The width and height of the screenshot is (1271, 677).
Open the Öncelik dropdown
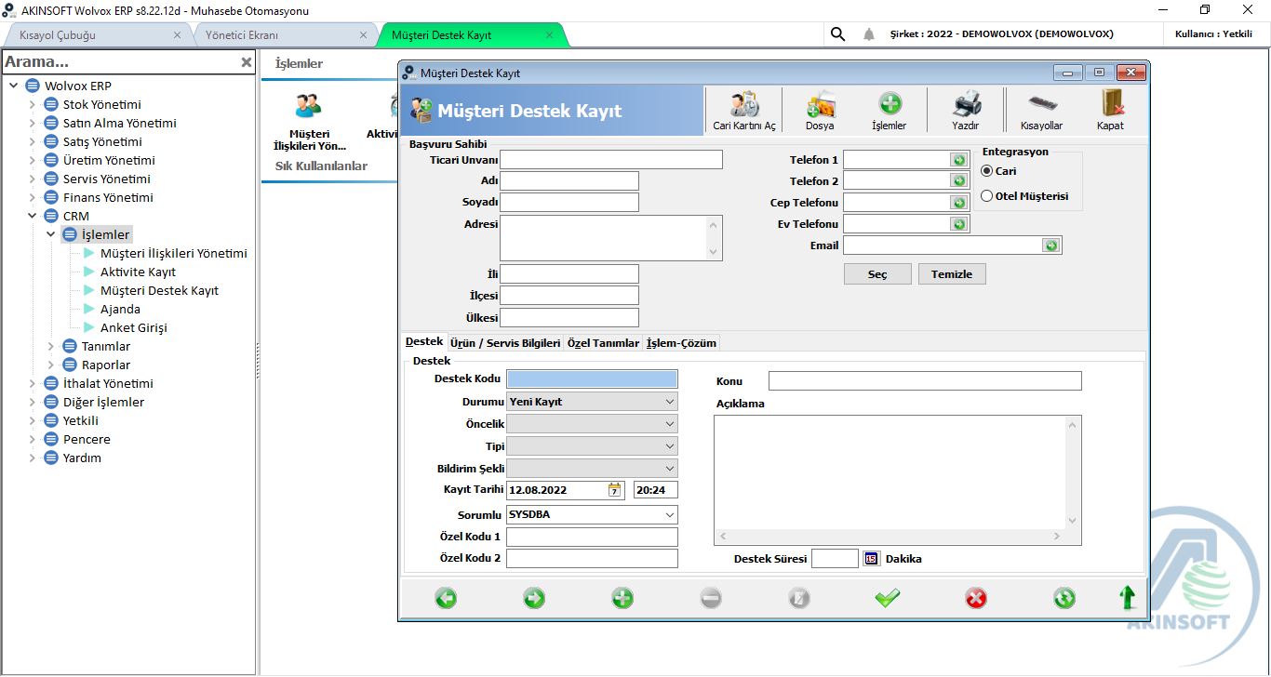[670, 424]
